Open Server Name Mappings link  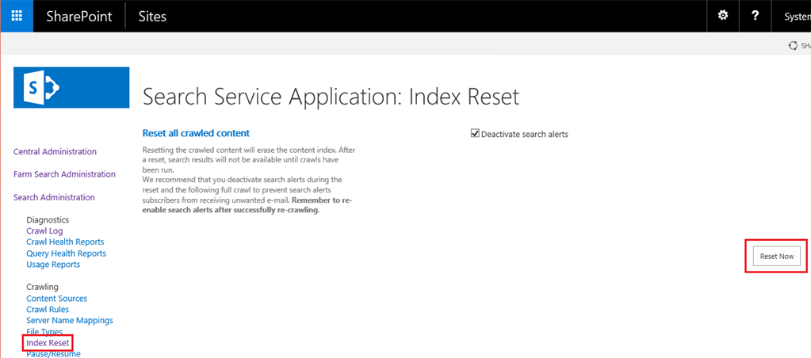pos(70,320)
